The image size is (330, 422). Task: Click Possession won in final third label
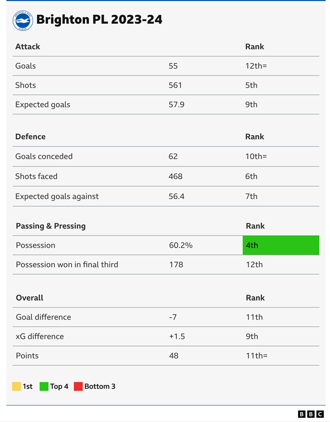point(67,264)
